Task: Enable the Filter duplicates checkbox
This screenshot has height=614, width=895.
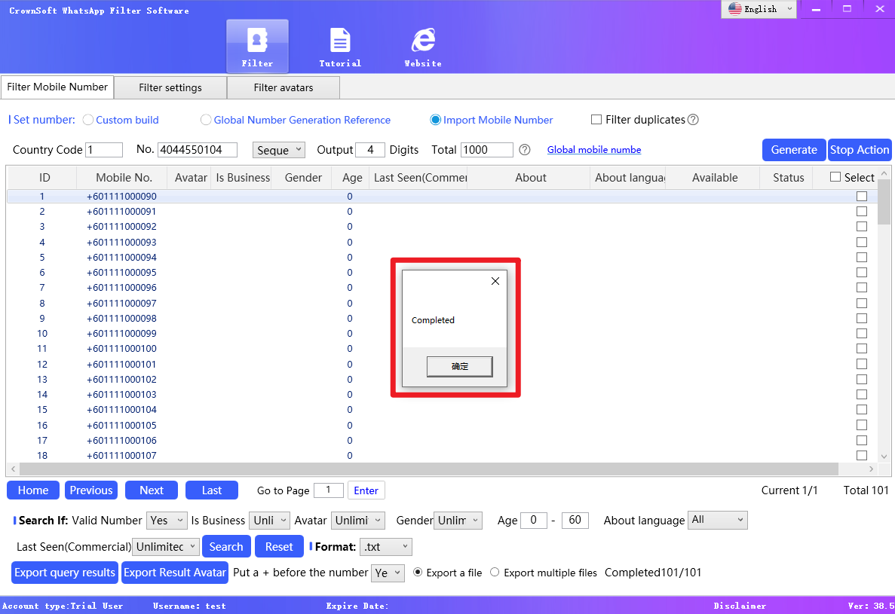Action: (x=596, y=119)
